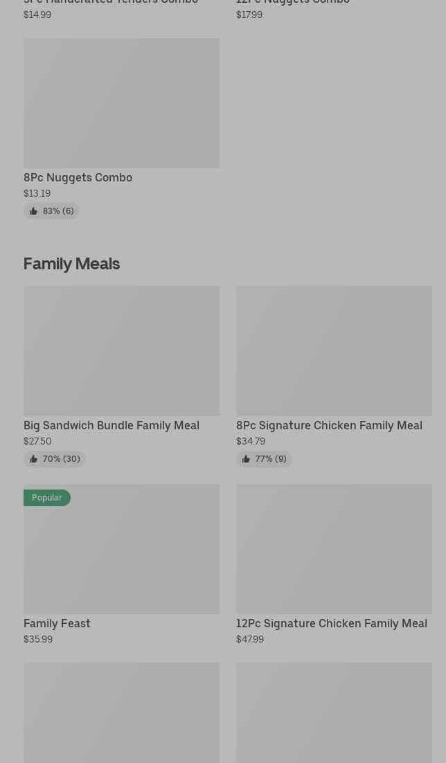Open the Big Sandwich Bundle Family Meal image
Screen dimensions: 446x763
121,351
